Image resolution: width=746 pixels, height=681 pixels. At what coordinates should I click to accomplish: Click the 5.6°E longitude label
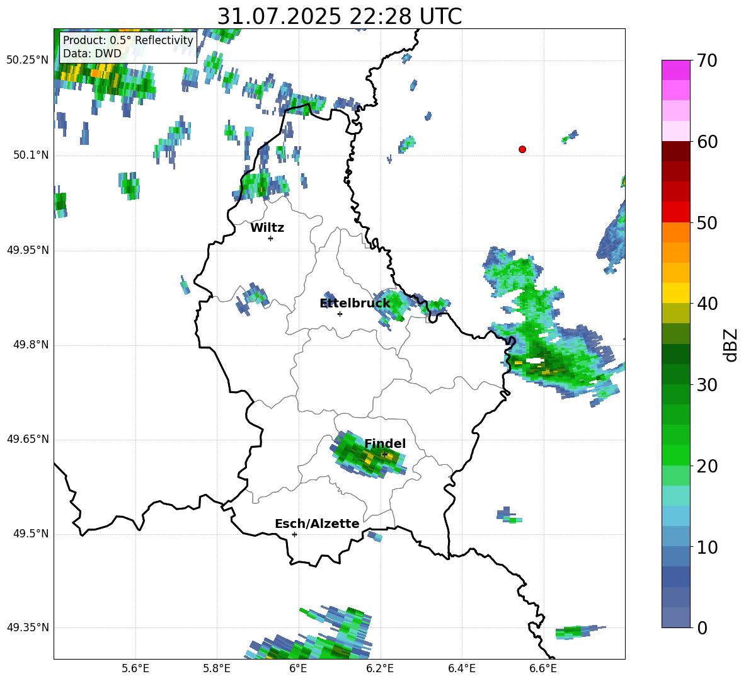135,668
